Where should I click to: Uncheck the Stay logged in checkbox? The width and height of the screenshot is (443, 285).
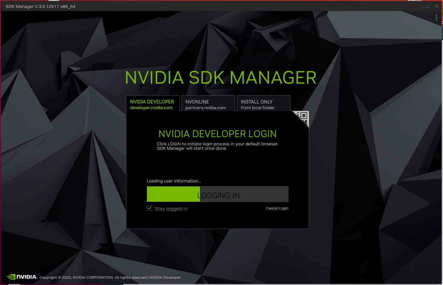pyautogui.click(x=149, y=208)
